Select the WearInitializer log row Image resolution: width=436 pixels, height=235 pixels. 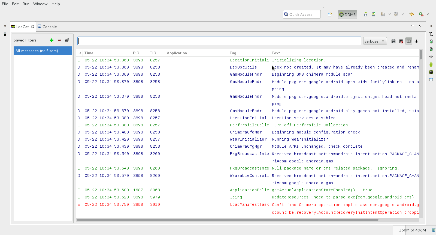[247, 139]
